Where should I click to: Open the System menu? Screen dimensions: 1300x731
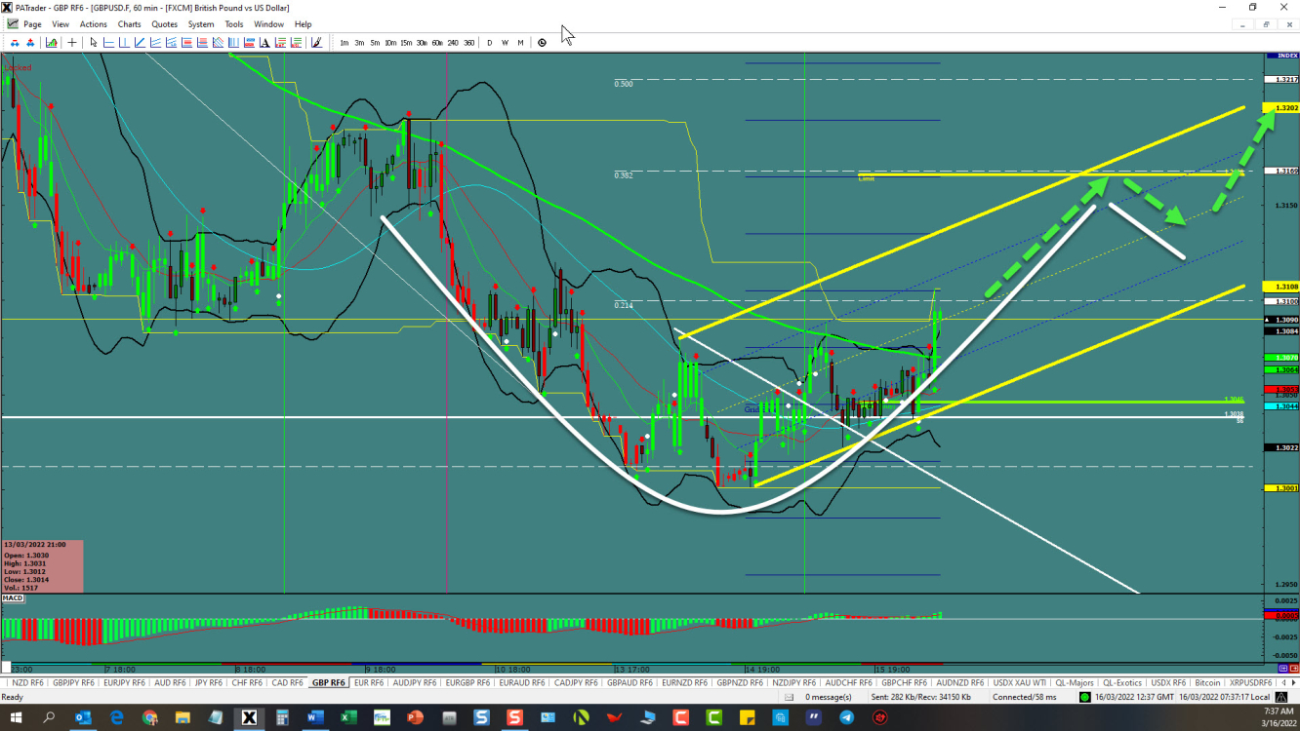click(201, 24)
